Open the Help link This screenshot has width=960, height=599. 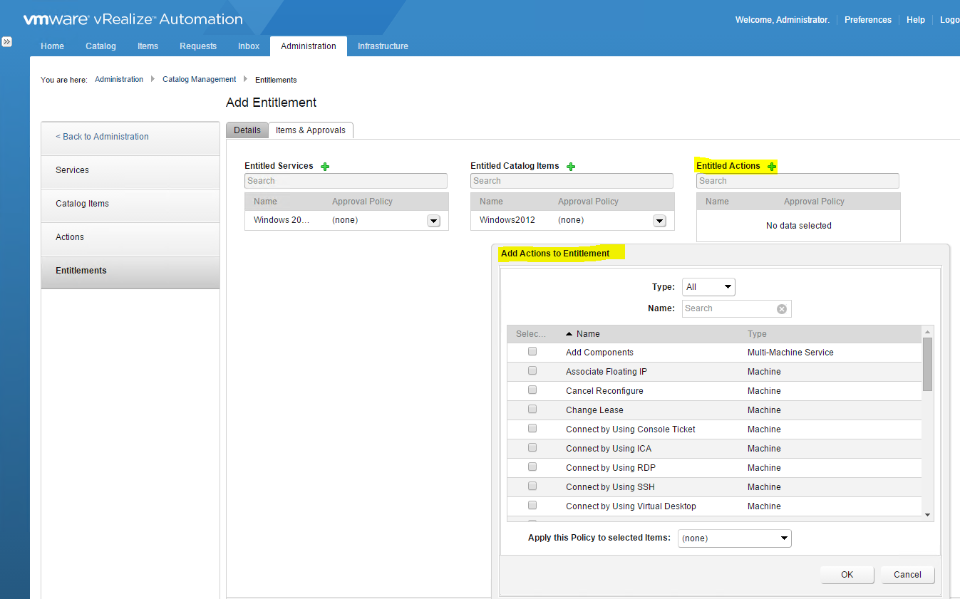(x=916, y=20)
